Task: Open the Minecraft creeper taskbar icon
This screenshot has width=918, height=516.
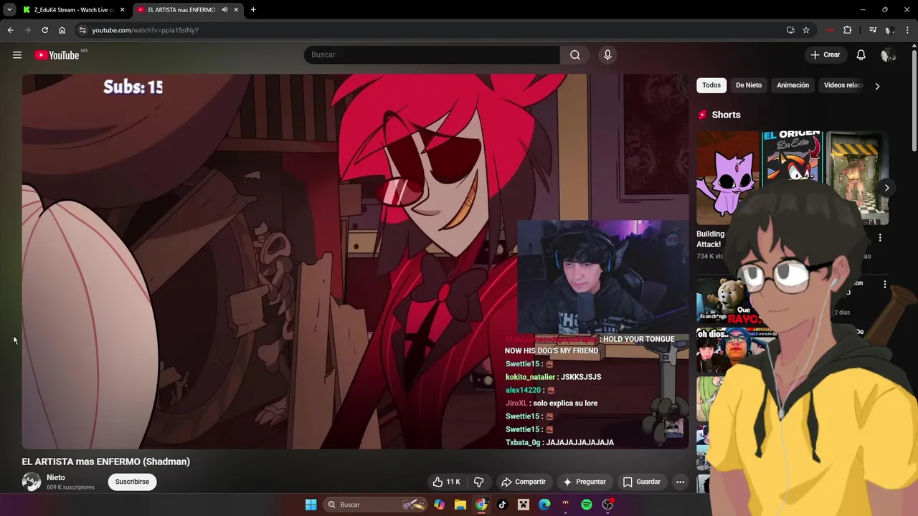Action: tap(524, 505)
